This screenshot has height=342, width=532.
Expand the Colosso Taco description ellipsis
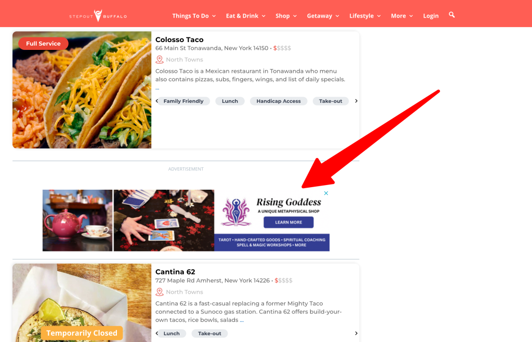pyautogui.click(x=157, y=88)
